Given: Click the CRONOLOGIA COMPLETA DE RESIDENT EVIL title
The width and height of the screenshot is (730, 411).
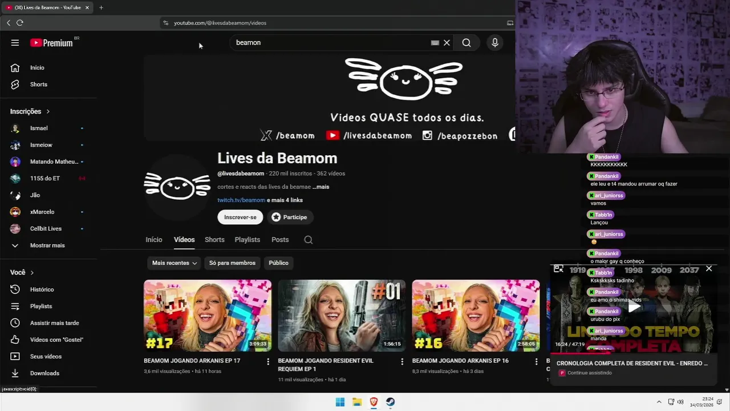Looking at the screenshot, I should [x=632, y=363].
